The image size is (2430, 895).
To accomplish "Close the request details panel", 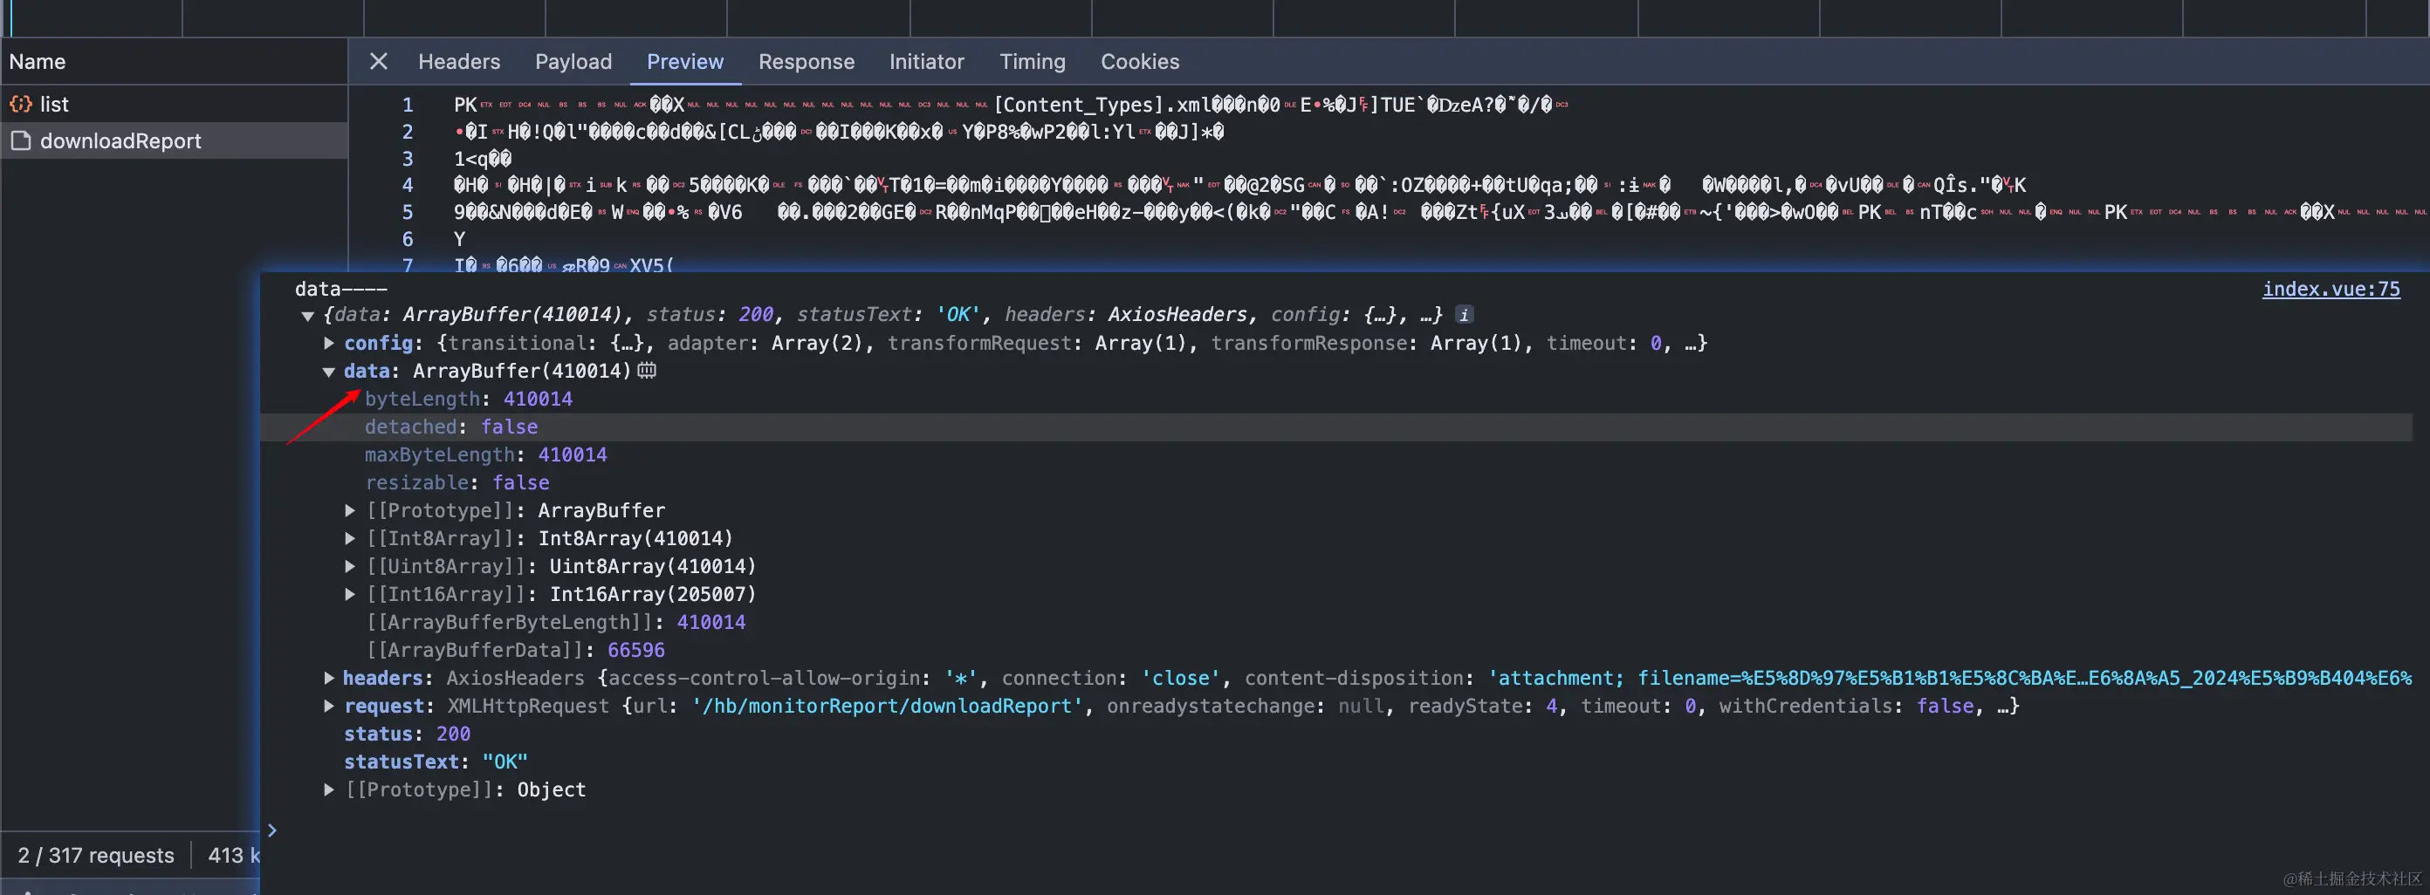I will (378, 61).
